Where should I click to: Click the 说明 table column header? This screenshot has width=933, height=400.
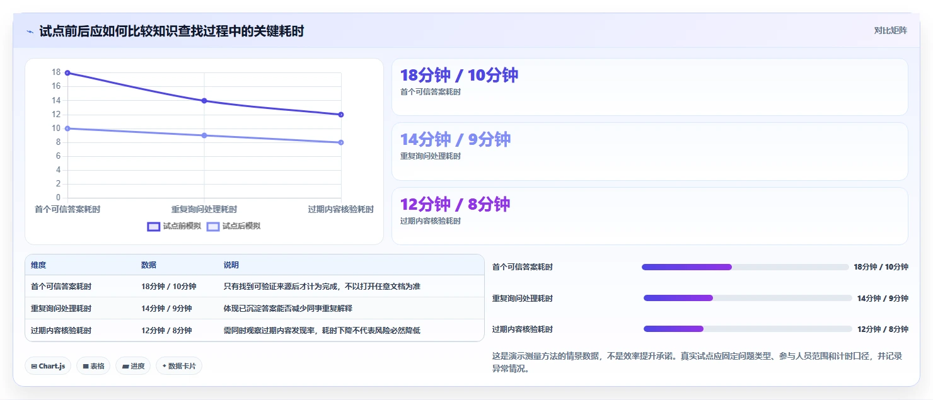pos(231,265)
